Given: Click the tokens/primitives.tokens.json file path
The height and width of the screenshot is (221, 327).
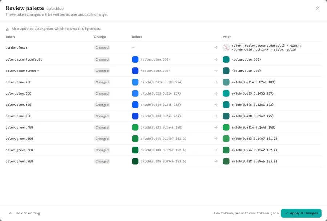Looking at the screenshot, I should tap(250, 213).
